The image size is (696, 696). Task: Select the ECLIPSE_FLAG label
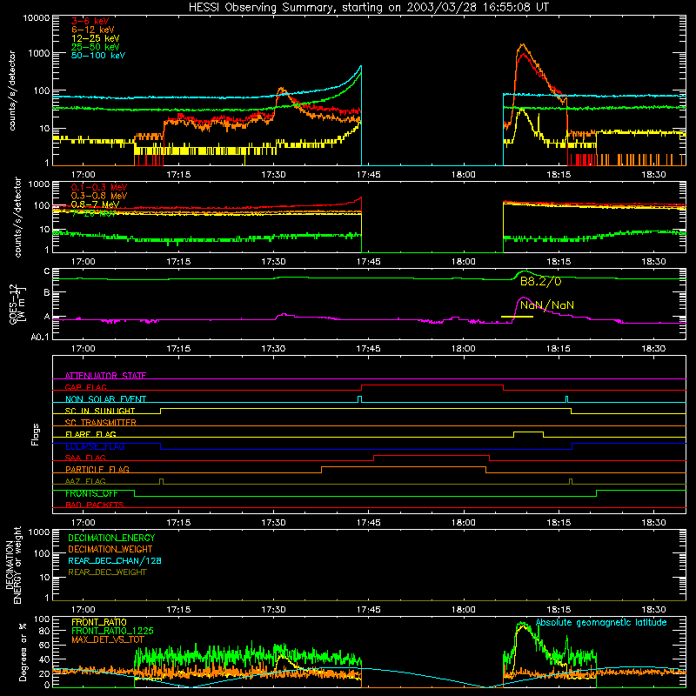tap(95, 446)
